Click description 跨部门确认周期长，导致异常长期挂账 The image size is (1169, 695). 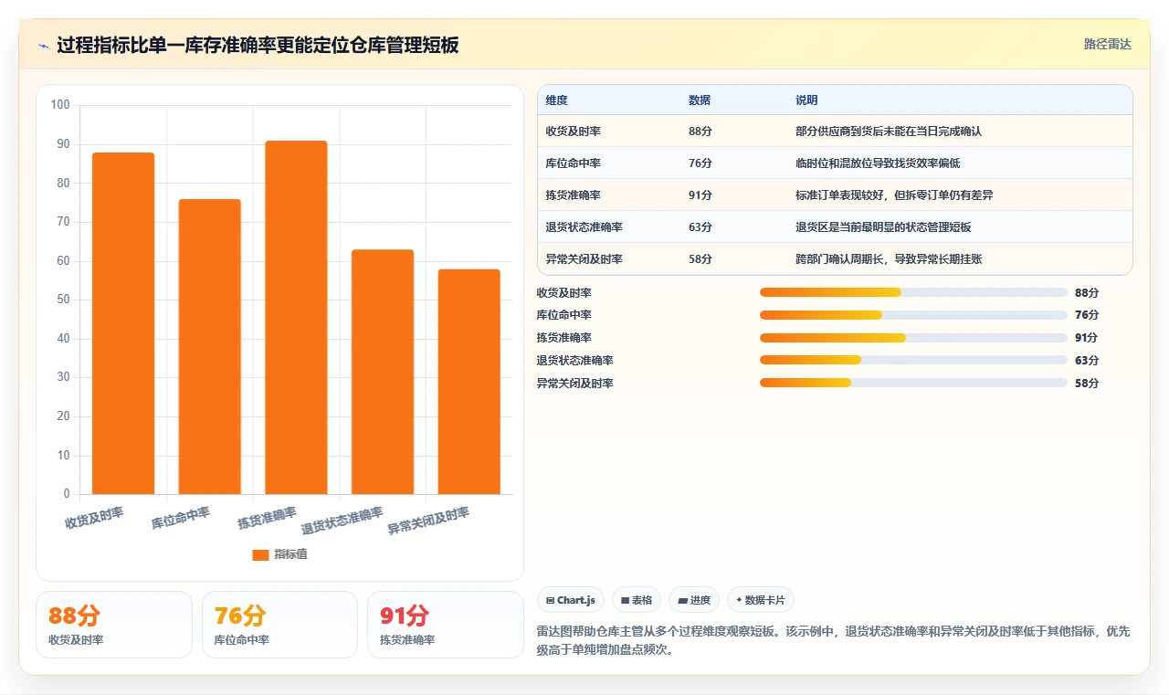tap(889, 259)
